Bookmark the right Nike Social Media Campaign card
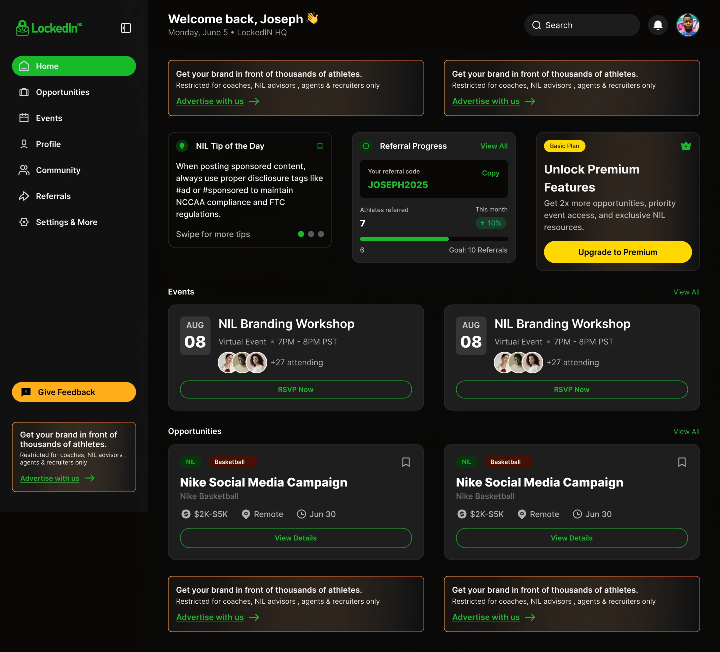The image size is (720, 652). tap(682, 462)
